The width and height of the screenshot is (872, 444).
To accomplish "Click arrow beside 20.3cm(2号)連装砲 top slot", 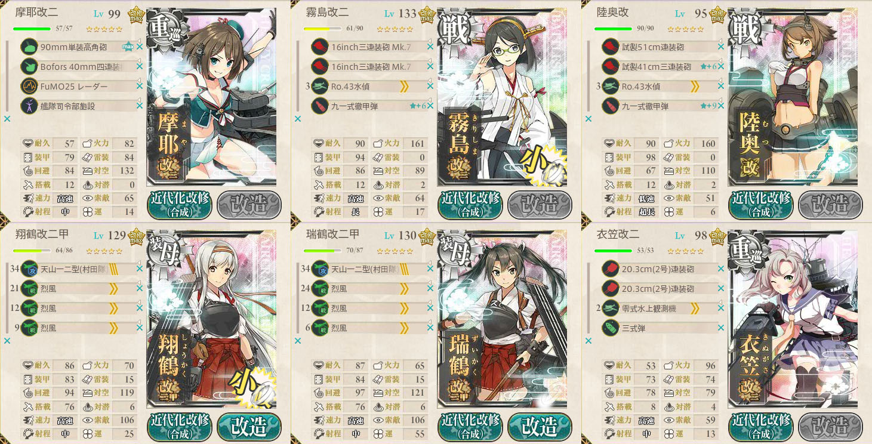I will click(x=721, y=266).
